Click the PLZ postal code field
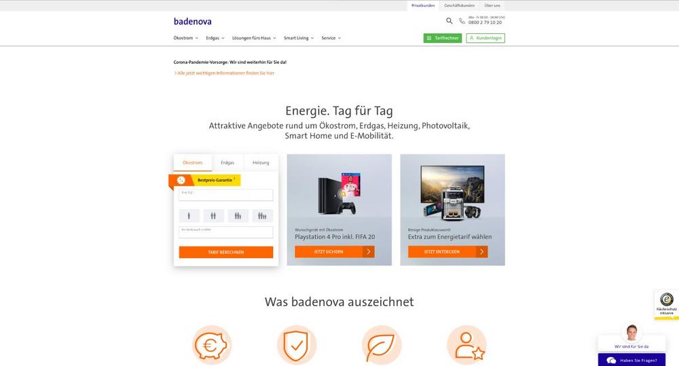 (x=226, y=195)
